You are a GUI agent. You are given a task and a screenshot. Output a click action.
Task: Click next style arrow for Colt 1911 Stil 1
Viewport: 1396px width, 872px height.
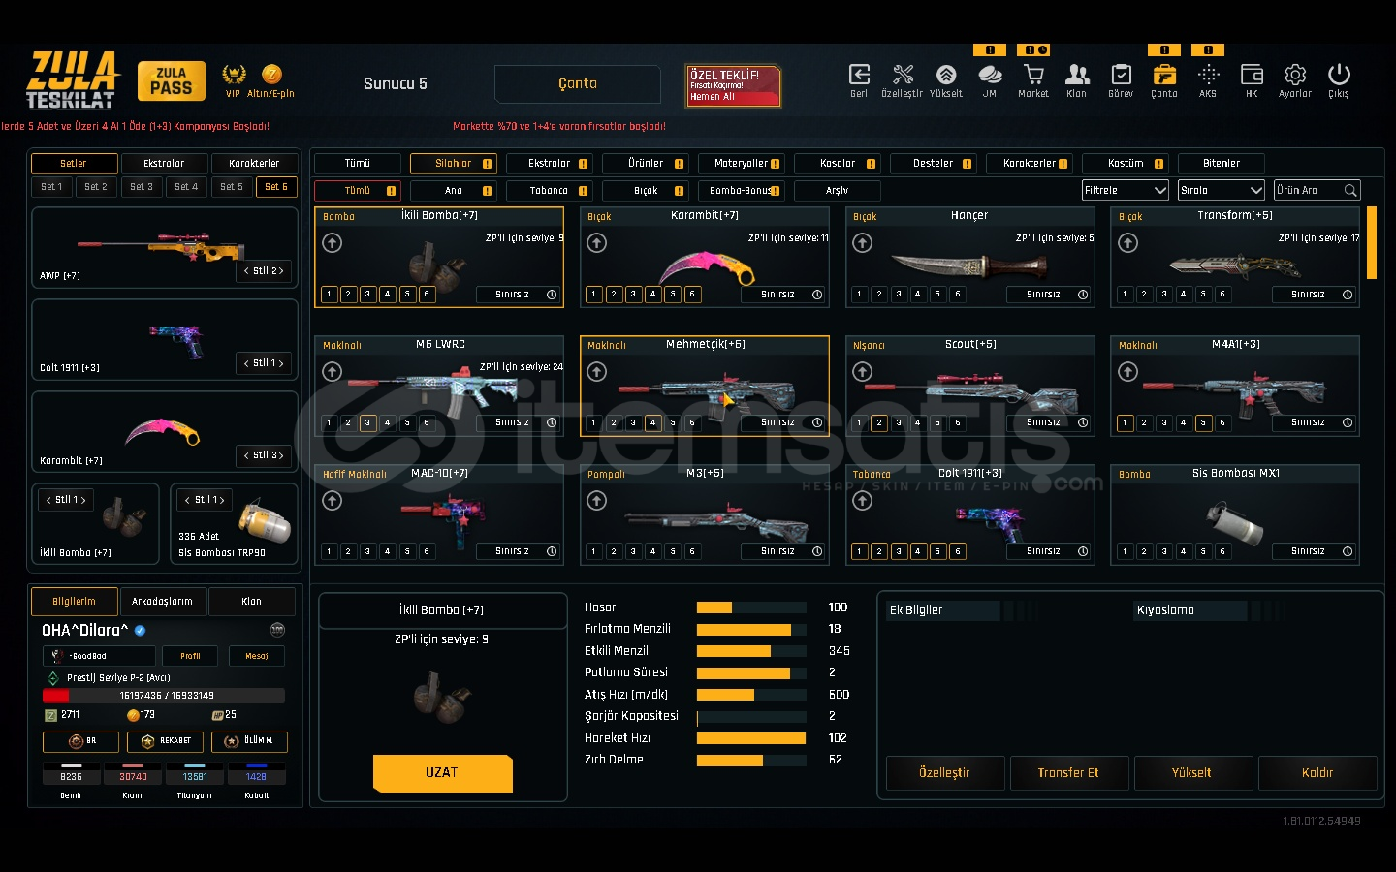281,363
